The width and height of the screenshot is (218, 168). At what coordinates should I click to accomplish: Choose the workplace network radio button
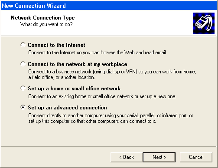(x=23, y=64)
